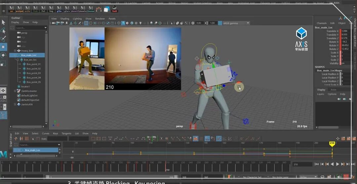Toggle the viewport grid display icon

click(86, 23)
